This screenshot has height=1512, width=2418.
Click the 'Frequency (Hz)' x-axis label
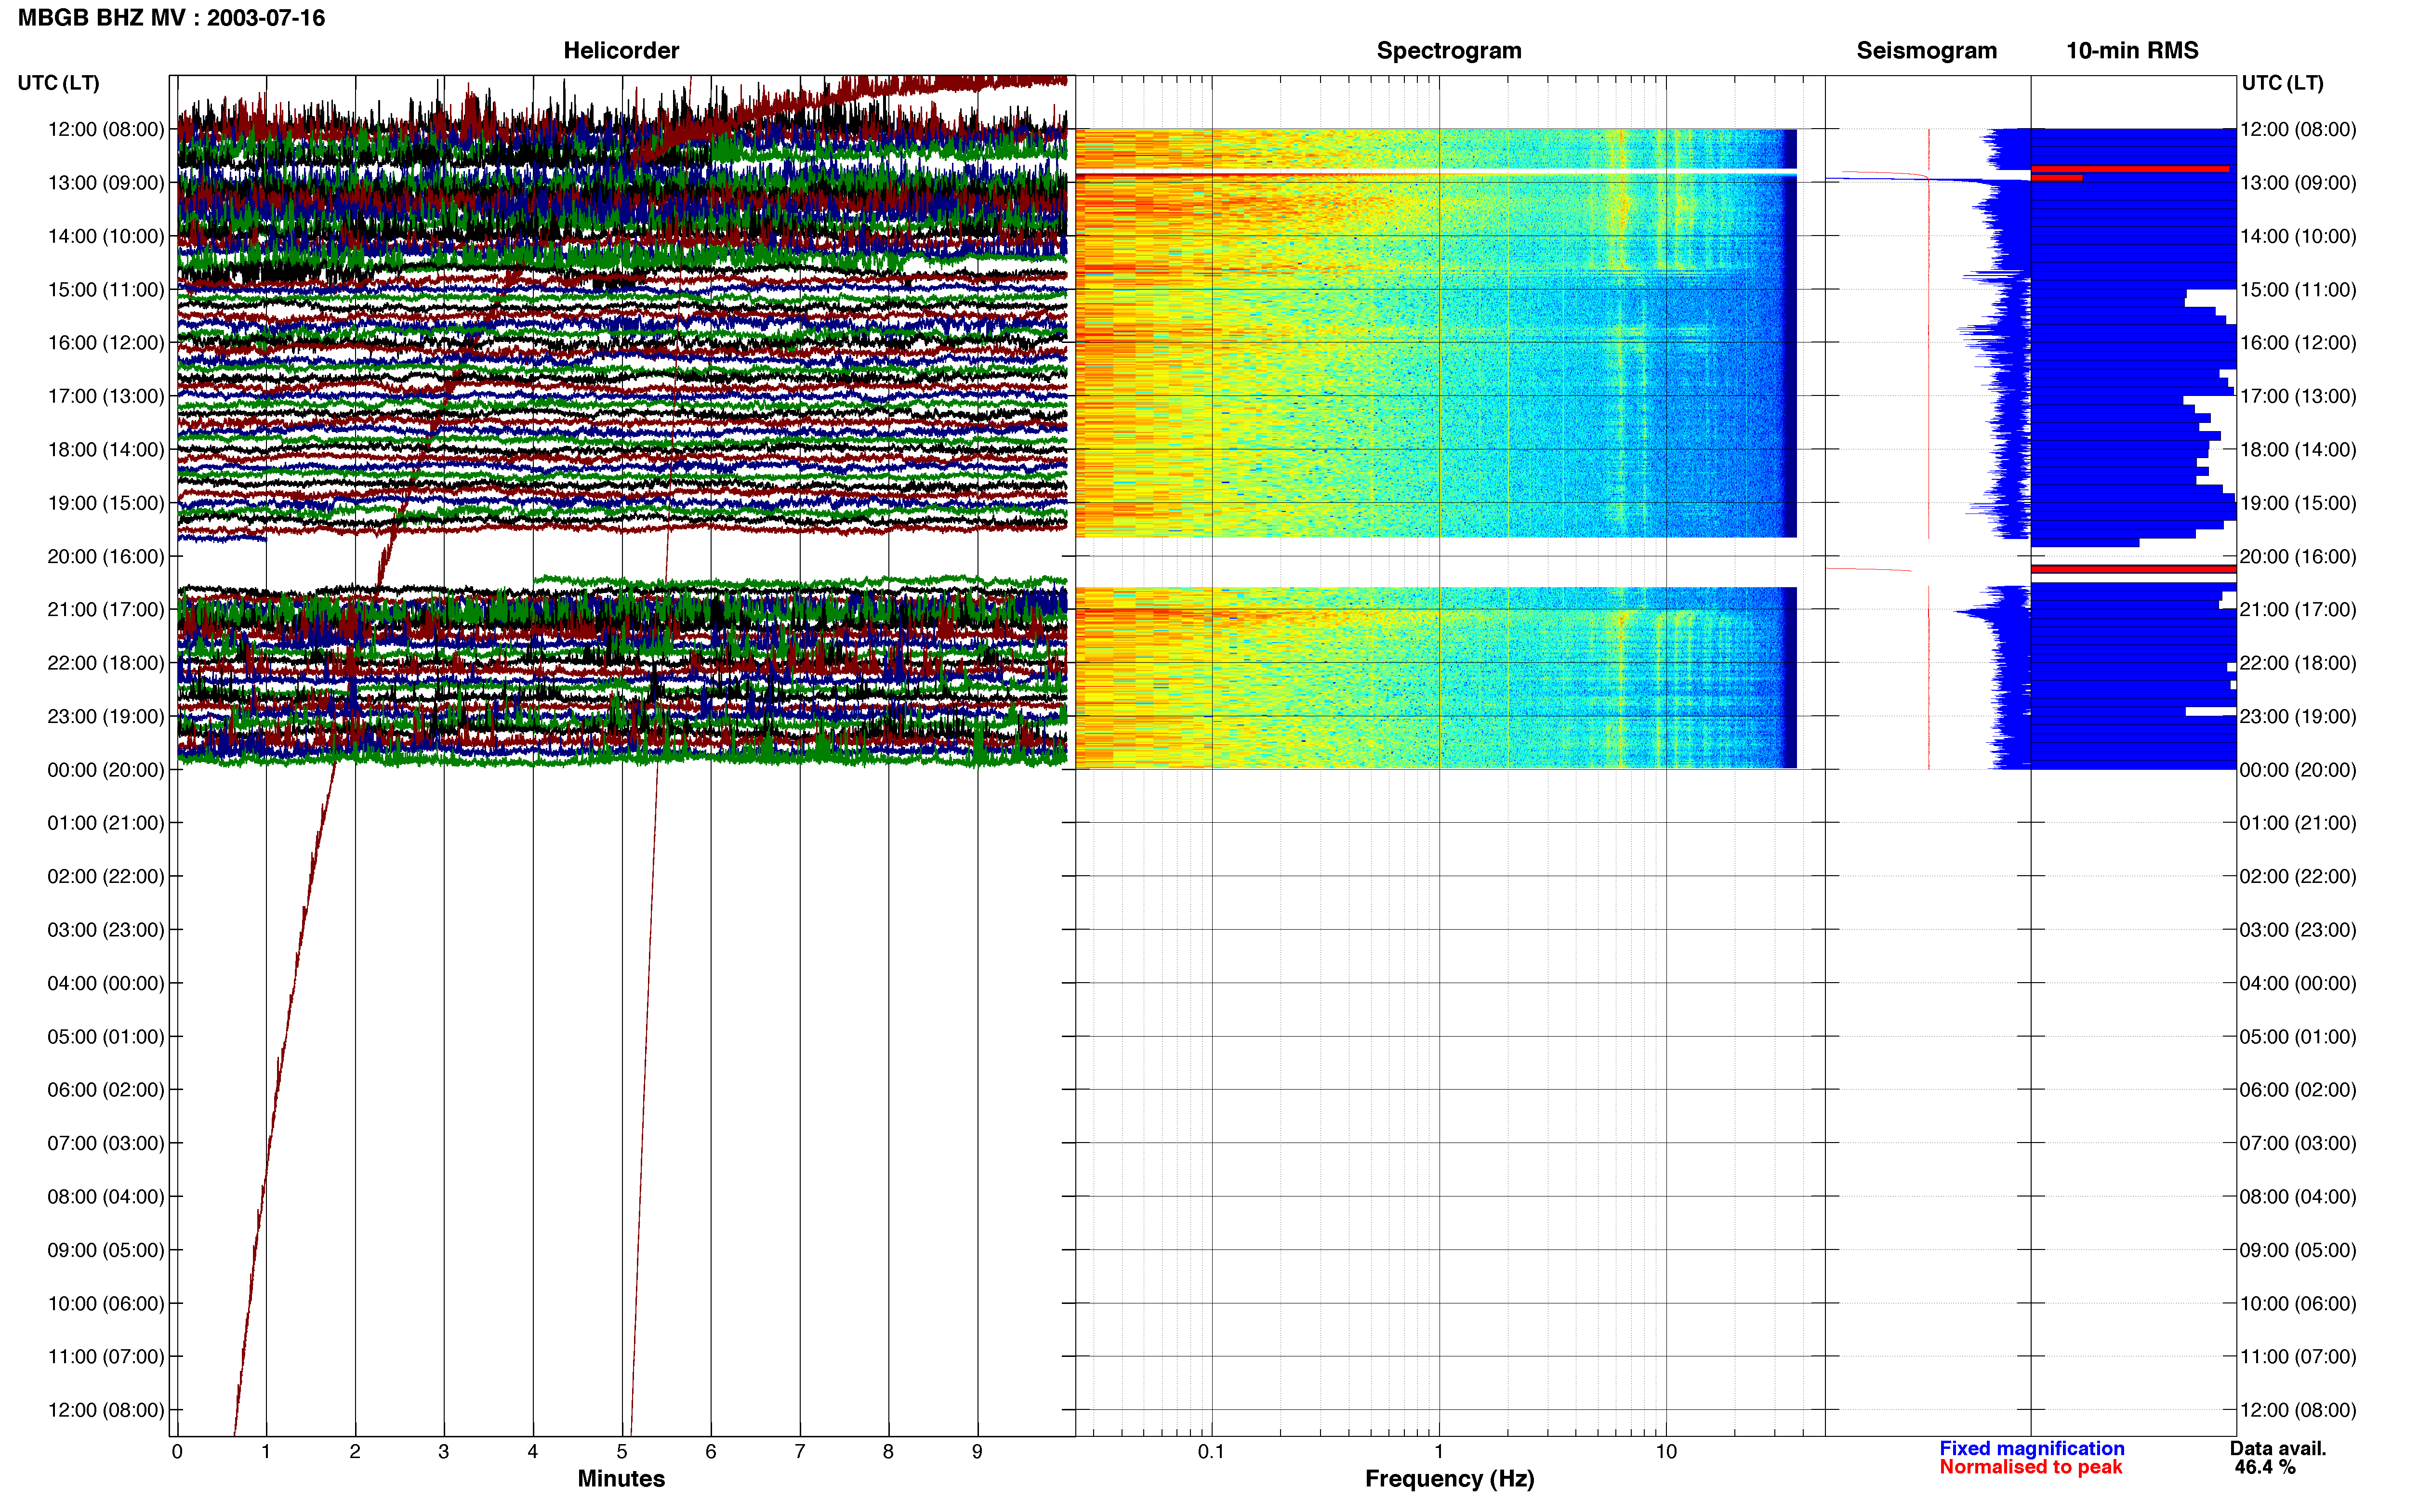[1449, 1478]
